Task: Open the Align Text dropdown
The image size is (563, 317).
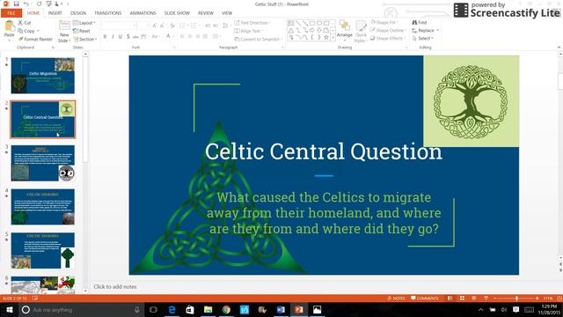Action: click(x=248, y=31)
